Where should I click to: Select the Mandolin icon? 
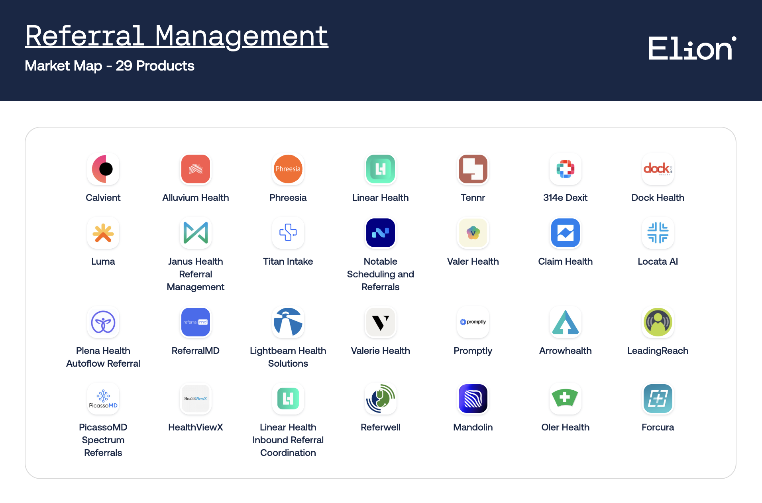click(473, 399)
